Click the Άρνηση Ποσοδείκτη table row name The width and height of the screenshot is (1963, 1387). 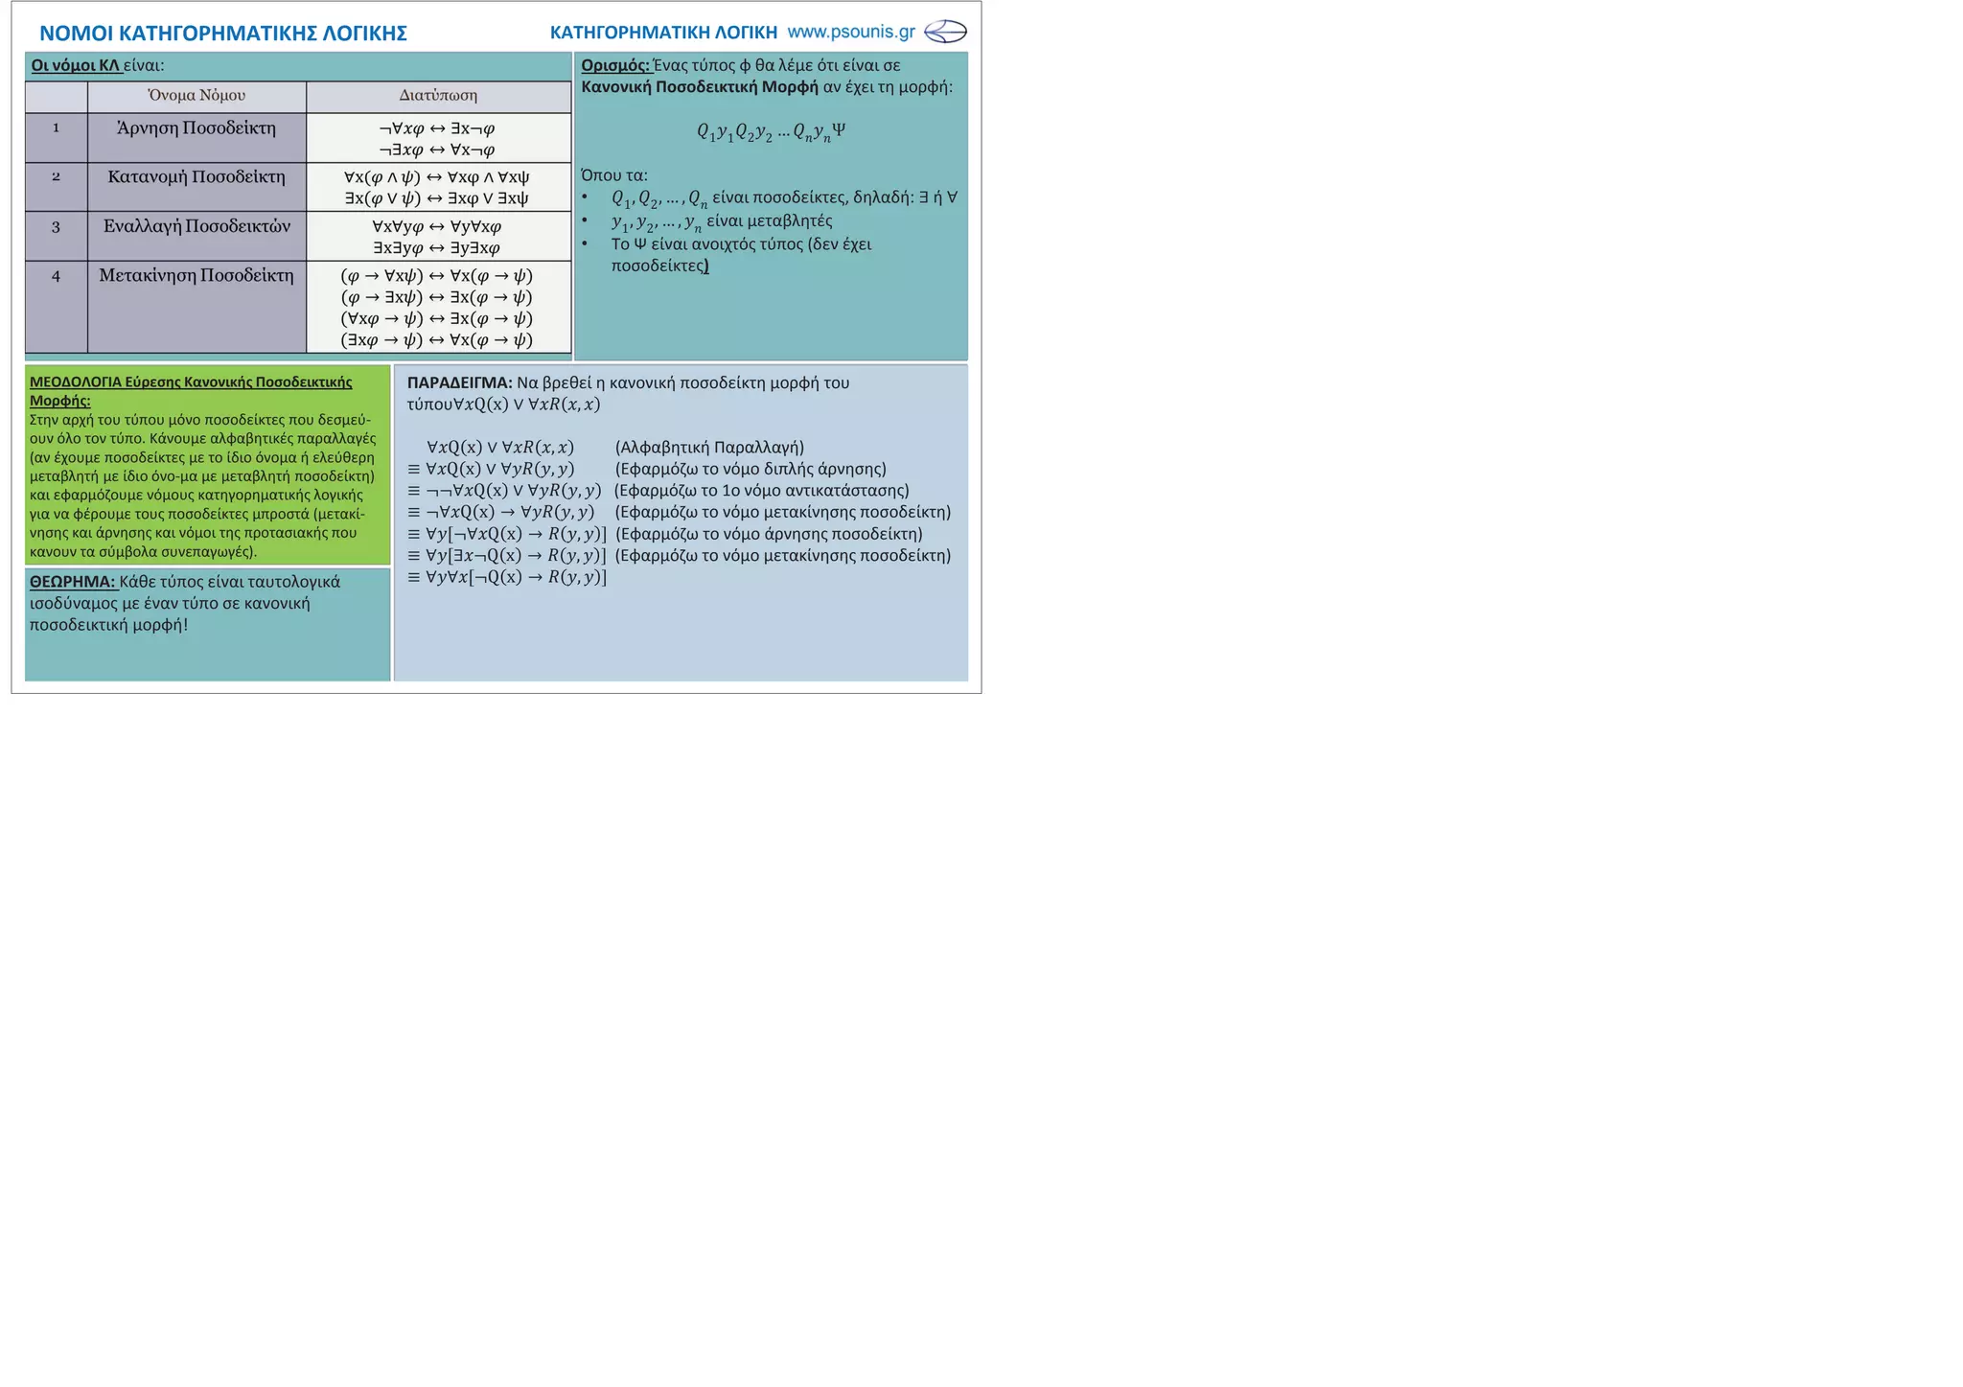(196, 128)
